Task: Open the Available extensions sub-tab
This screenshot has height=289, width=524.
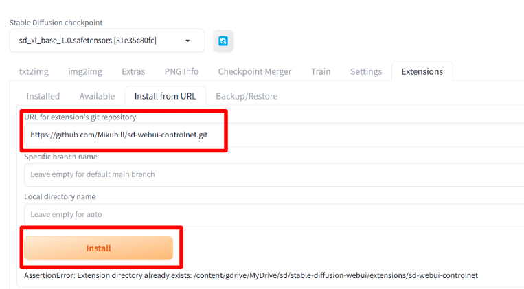Action: coord(97,96)
